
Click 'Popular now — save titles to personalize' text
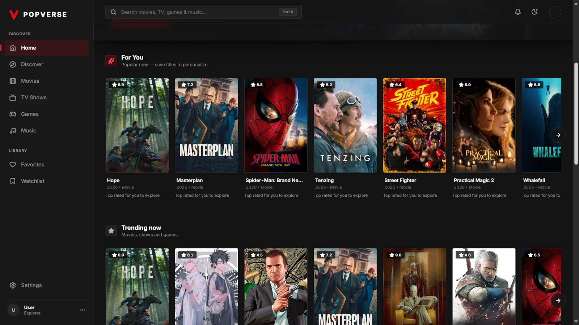(x=164, y=65)
